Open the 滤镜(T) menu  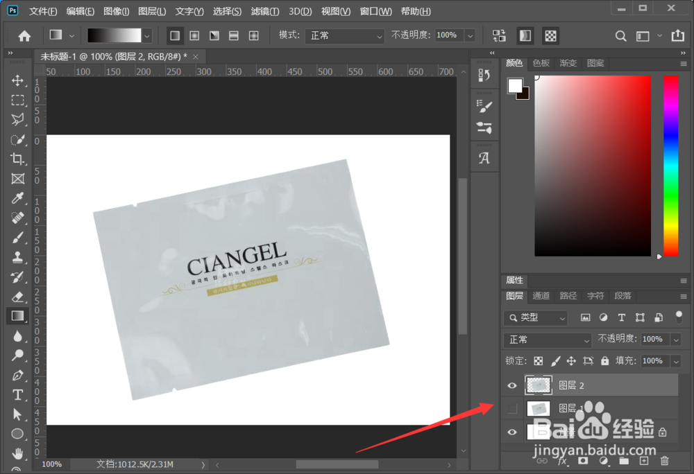coord(264,11)
